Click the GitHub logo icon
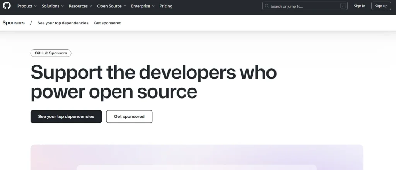The image size is (396, 170). tap(7, 6)
